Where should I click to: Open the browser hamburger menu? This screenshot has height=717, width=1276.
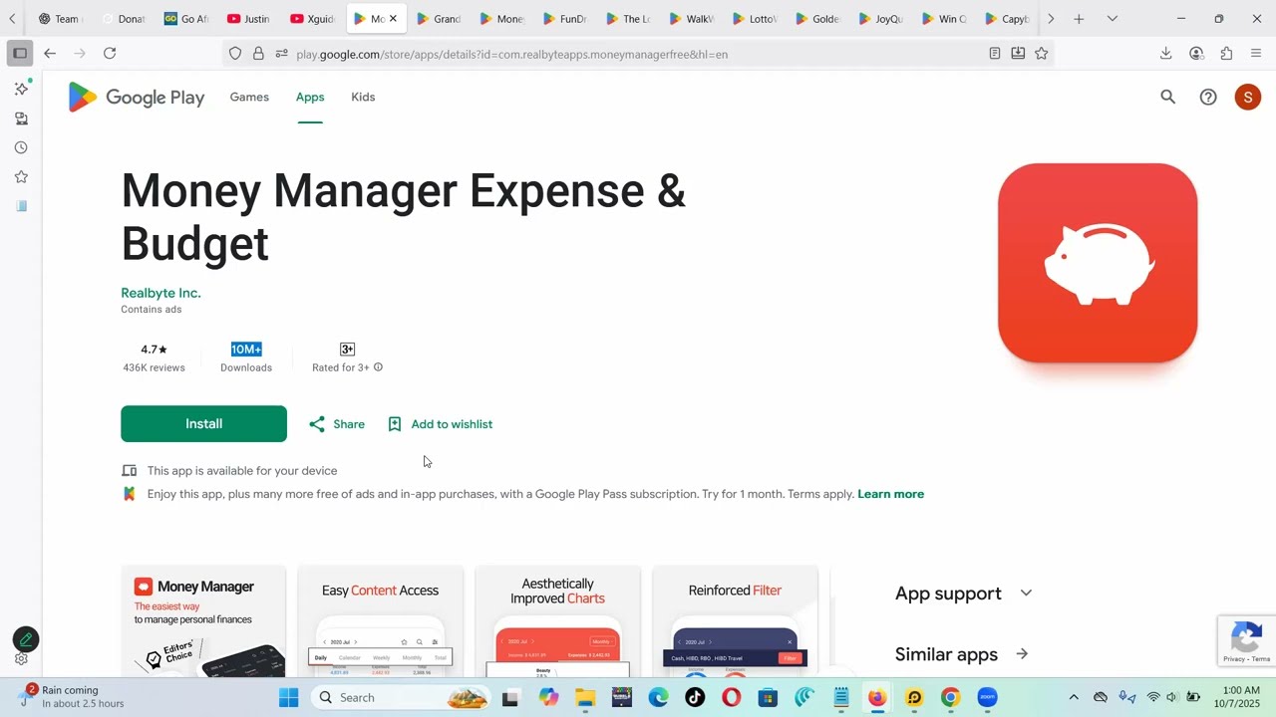[x=1256, y=54]
